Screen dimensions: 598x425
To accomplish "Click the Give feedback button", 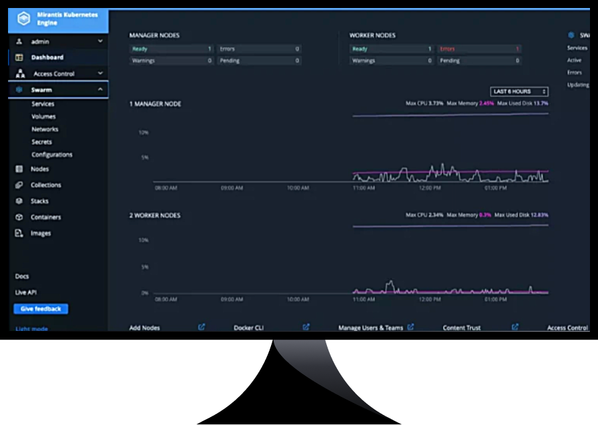I will click(x=40, y=308).
